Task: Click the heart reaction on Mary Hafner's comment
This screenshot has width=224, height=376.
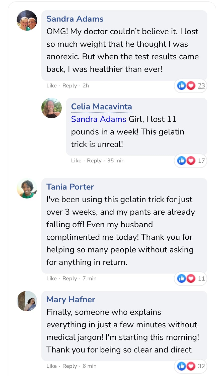Action: pyautogui.click(x=191, y=366)
